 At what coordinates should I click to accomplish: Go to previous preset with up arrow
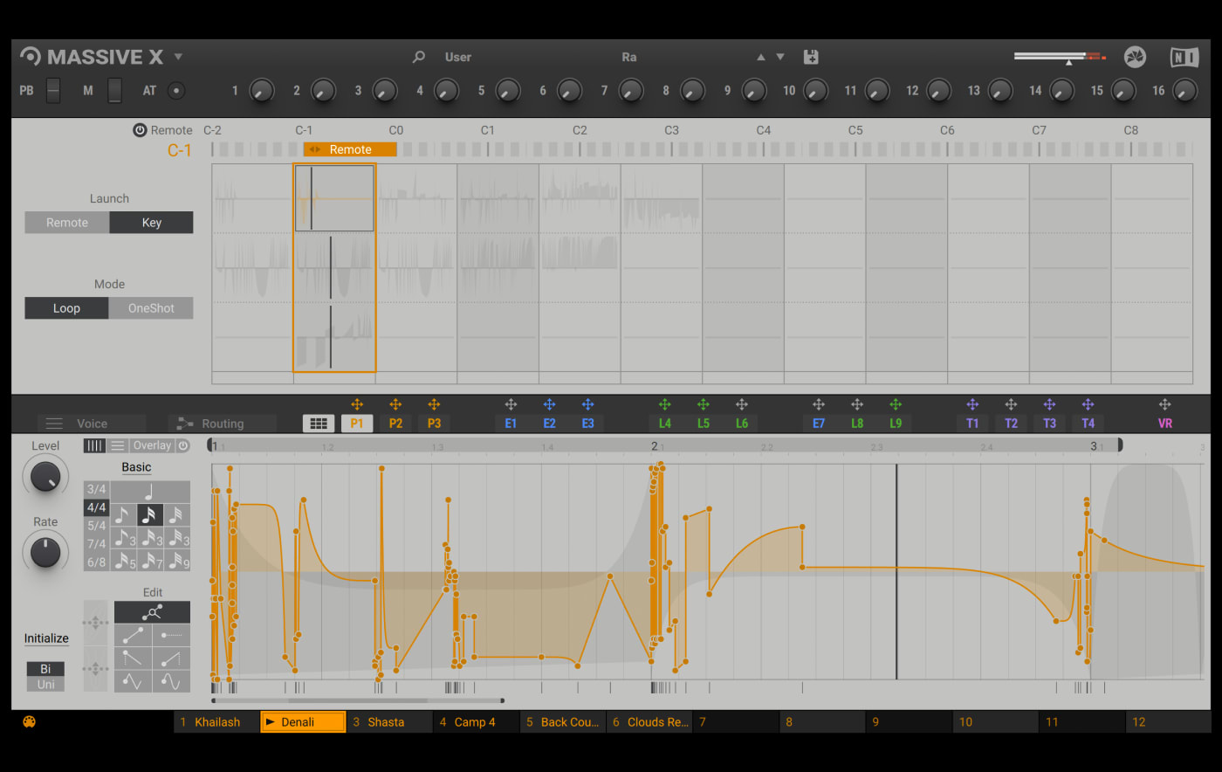[x=761, y=57]
